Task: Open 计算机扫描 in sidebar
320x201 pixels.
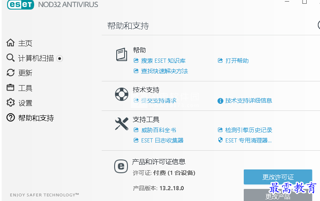Action: (x=36, y=58)
